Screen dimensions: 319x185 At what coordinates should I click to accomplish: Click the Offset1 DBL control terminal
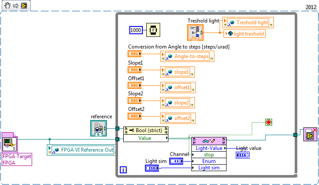tap(135, 85)
